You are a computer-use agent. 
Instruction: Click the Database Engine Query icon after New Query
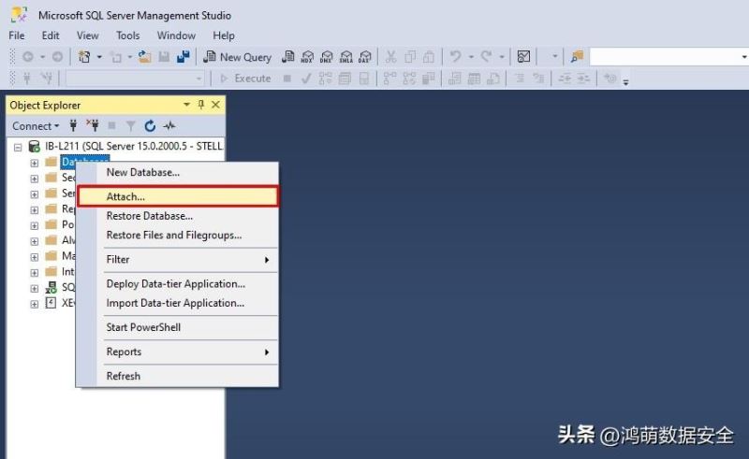click(x=288, y=57)
